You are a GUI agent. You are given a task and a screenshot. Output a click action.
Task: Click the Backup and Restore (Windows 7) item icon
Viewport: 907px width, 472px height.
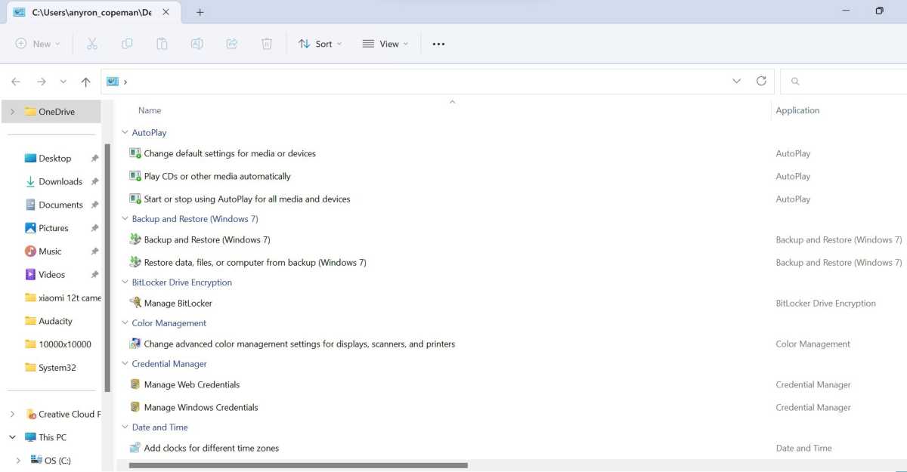135,239
